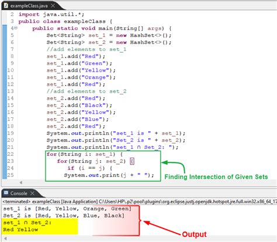Click the comment '//add elements to set_1'
The image size is (277, 242).
pyautogui.click(x=86, y=49)
